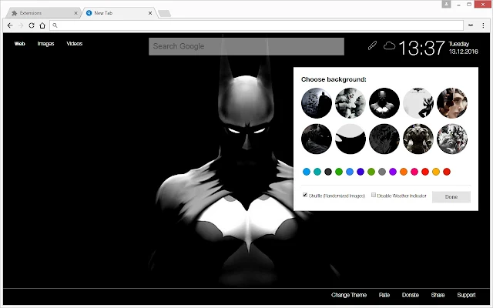Close the New Tab tab
493x308 pixels.
click(x=150, y=13)
